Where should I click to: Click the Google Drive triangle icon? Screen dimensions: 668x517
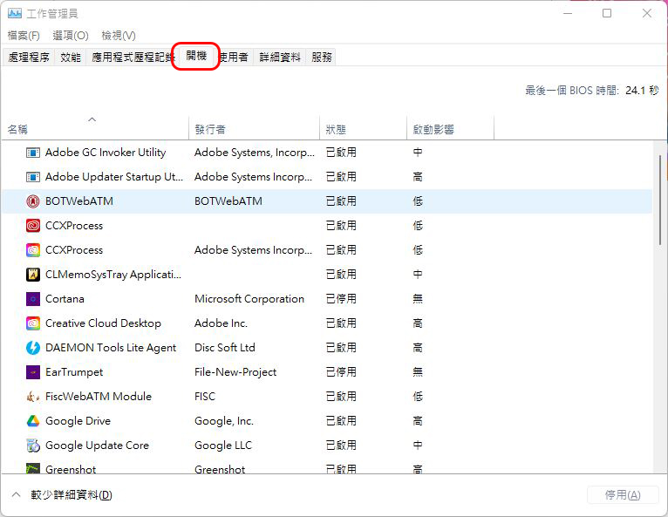(33, 421)
